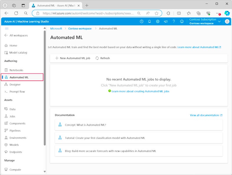Screen dimensions: 232x175
Task: Open Blog: Build more accurate forecasts
Action: click(139, 151)
